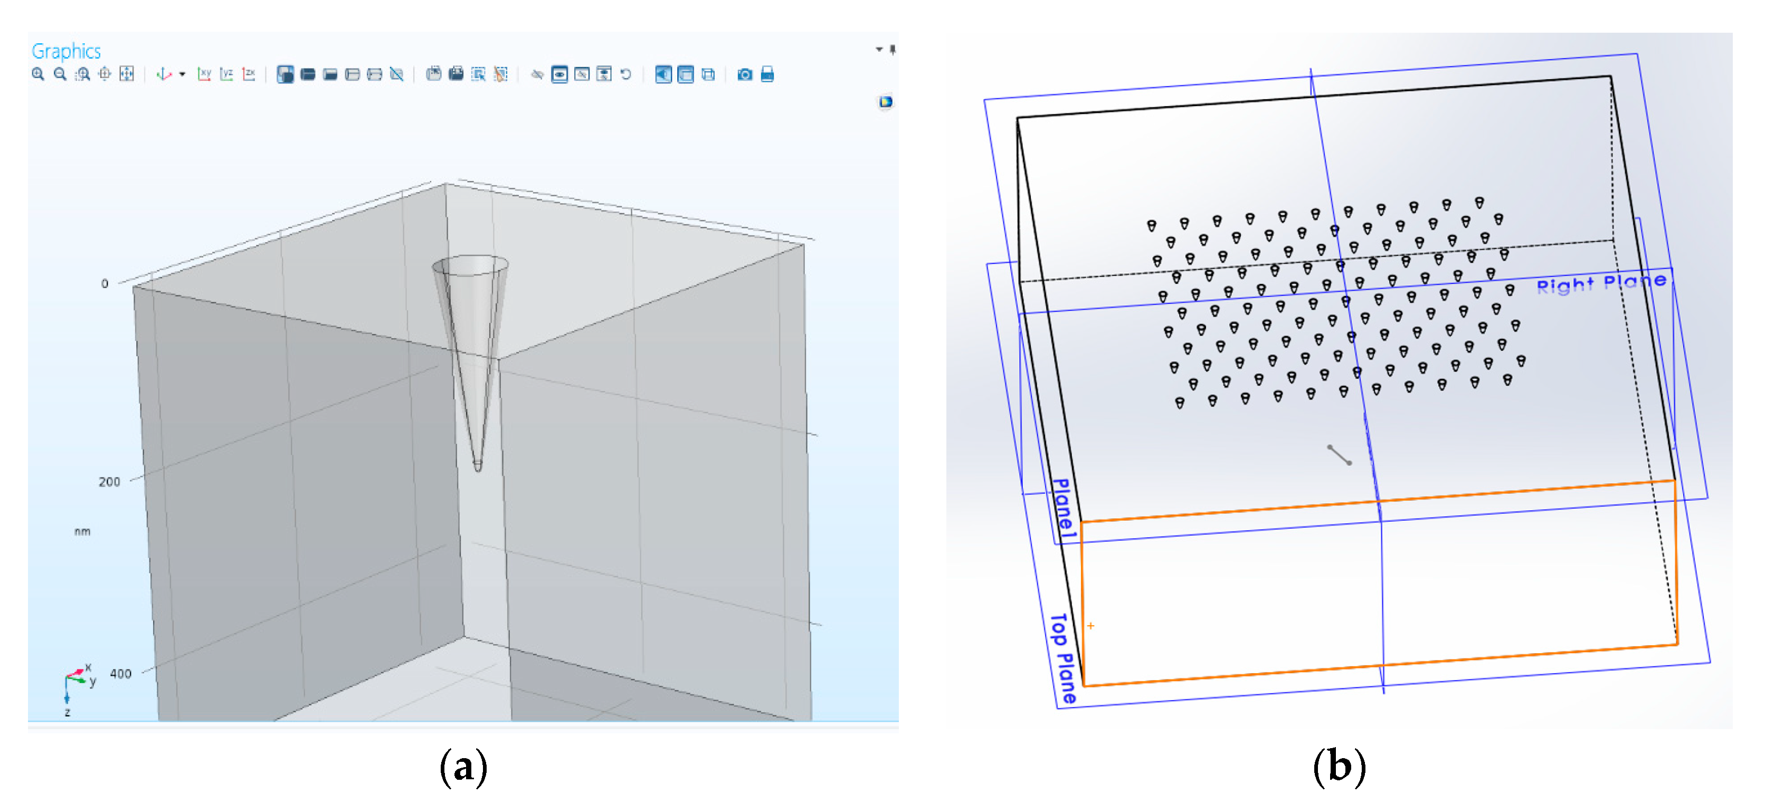1765x803 pixels.
Task: Switch to the XY plane view
Action: click(204, 74)
